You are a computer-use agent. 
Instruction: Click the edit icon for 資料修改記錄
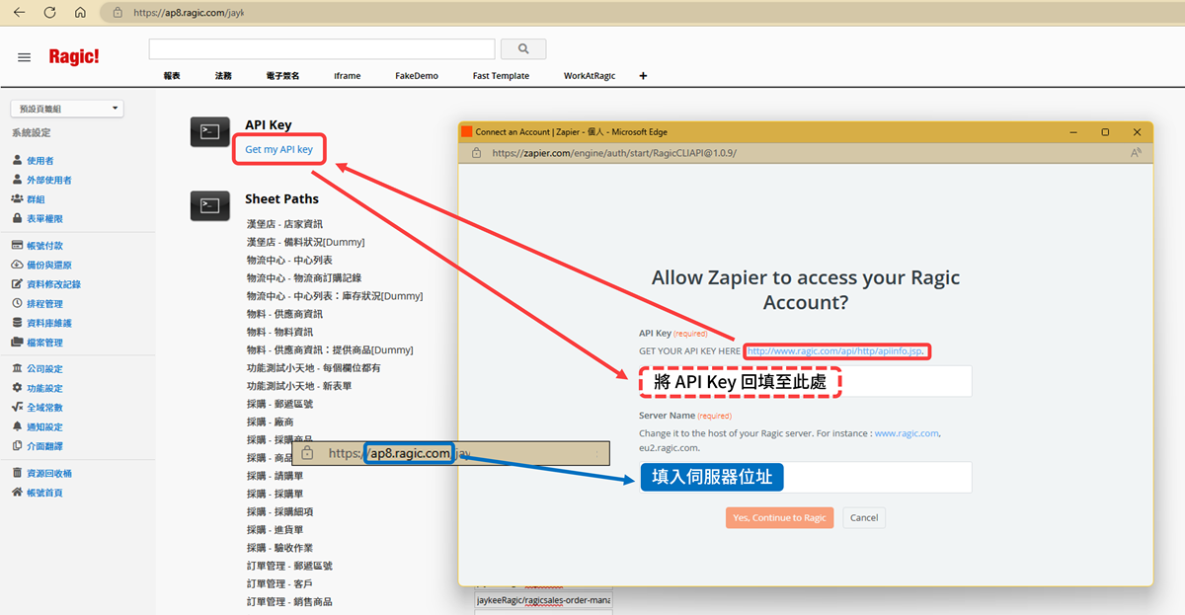[x=17, y=283]
